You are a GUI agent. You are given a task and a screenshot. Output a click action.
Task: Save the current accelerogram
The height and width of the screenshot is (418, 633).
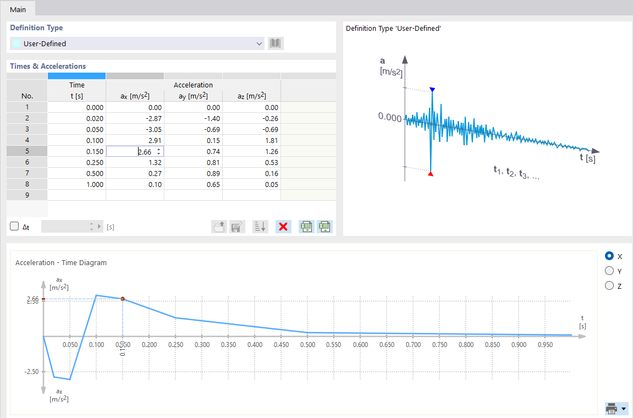click(x=236, y=226)
